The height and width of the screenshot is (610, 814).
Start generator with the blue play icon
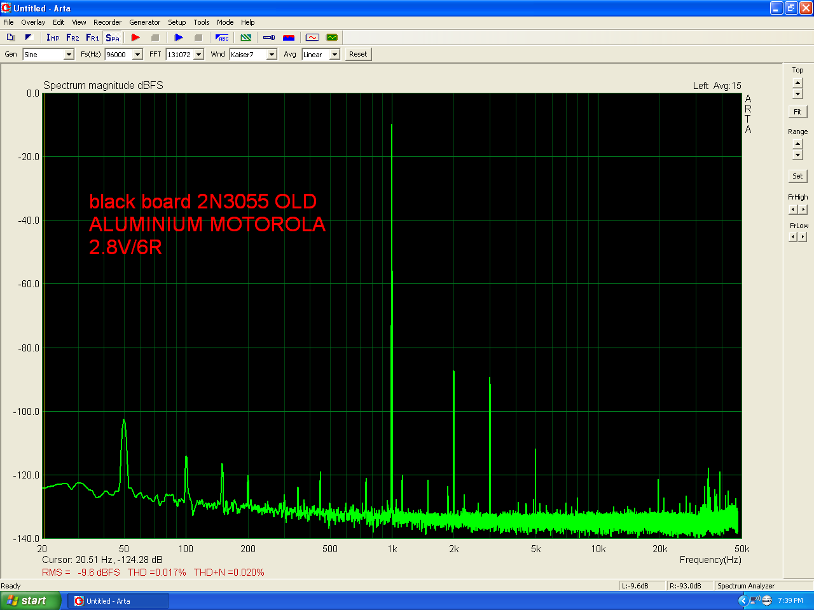pos(179,37)
